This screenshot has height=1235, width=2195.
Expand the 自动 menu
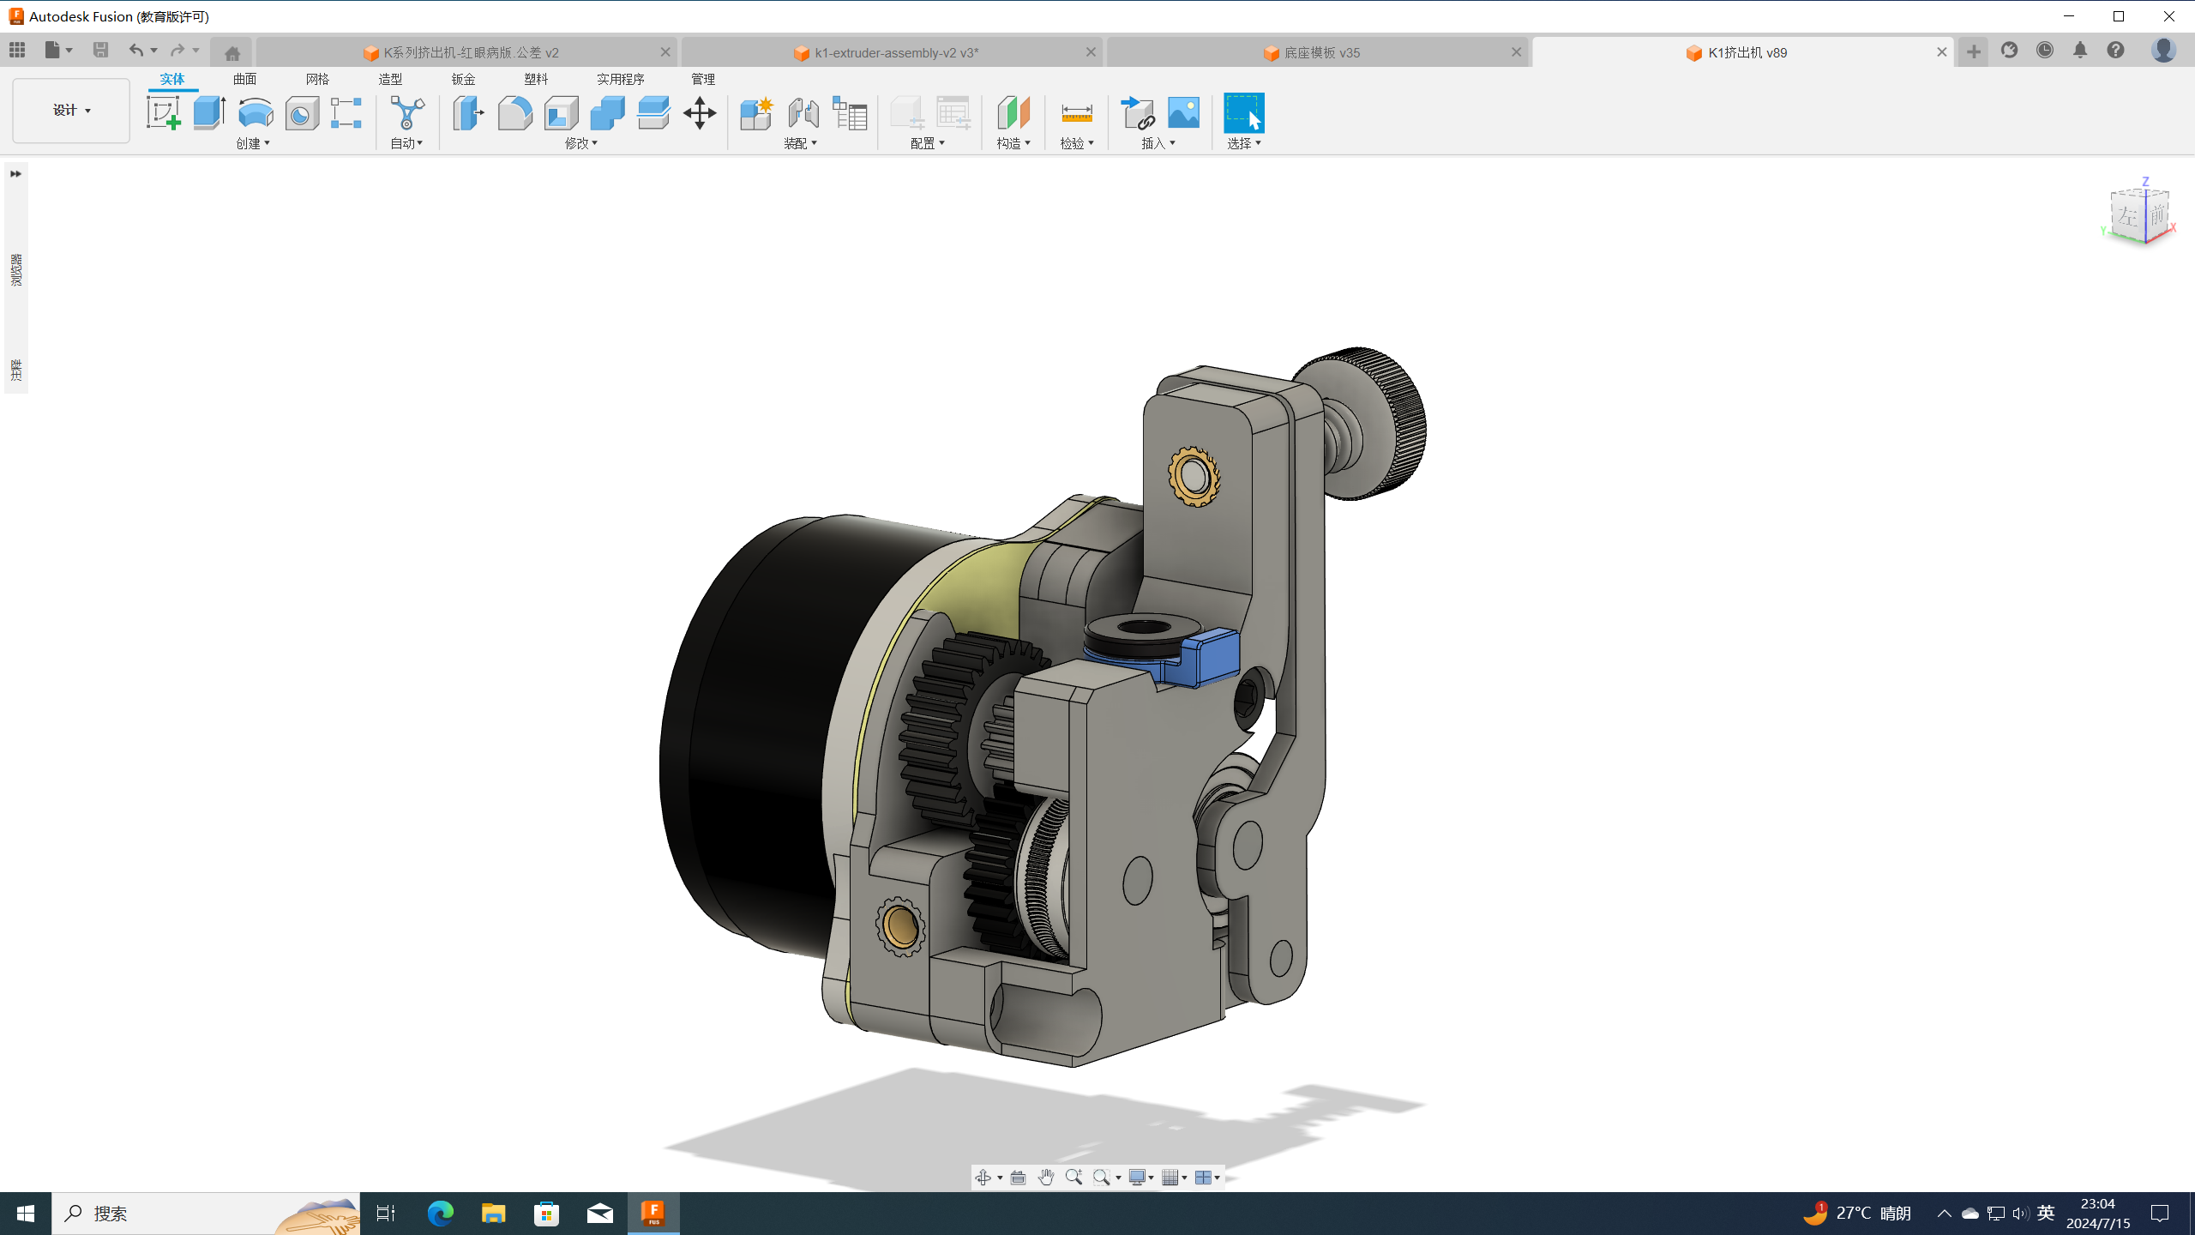(x=406, y=143)
